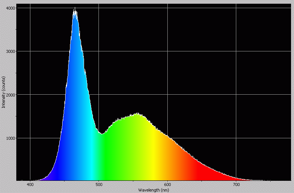Click the blue spectral peak near 465 nm
The width and height of the screenshot is (294, 193).
[x=75, y=11]
